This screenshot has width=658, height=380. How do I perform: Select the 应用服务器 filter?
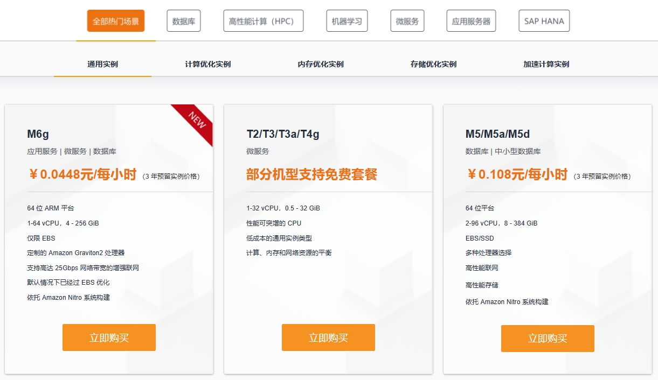471,20
